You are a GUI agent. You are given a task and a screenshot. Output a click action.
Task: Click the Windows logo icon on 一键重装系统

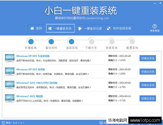pyautogui.click(x=50, y=28)
